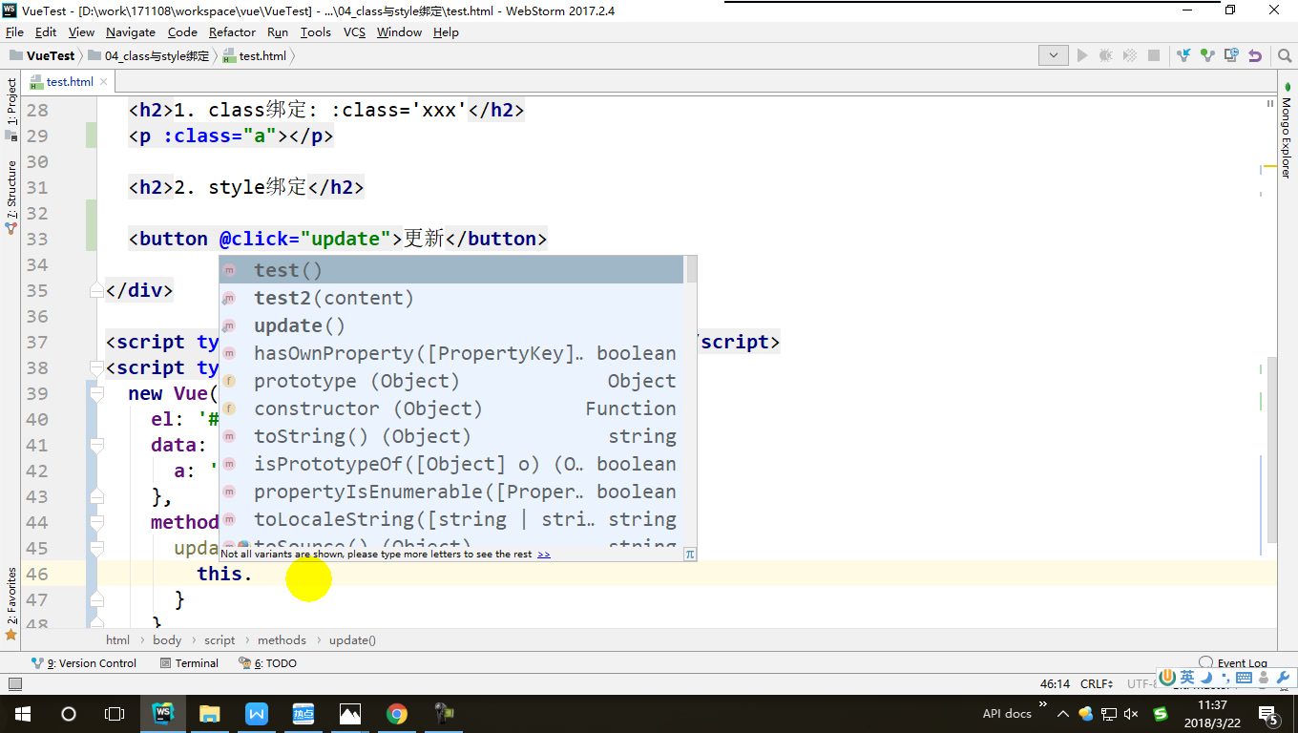The height and width of the screenshot is (733, 1298).
Task: Open Windows Start menu
Action: point(22,714)
